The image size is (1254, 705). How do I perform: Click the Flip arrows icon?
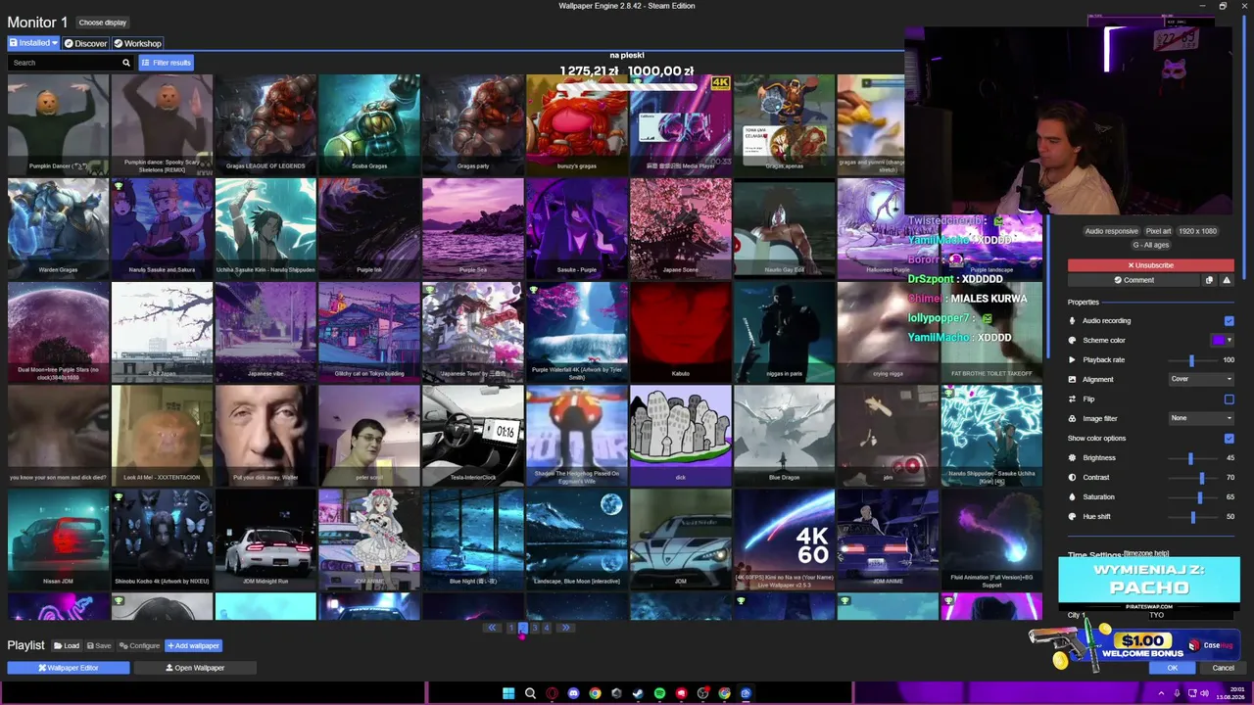point(1072,399)
